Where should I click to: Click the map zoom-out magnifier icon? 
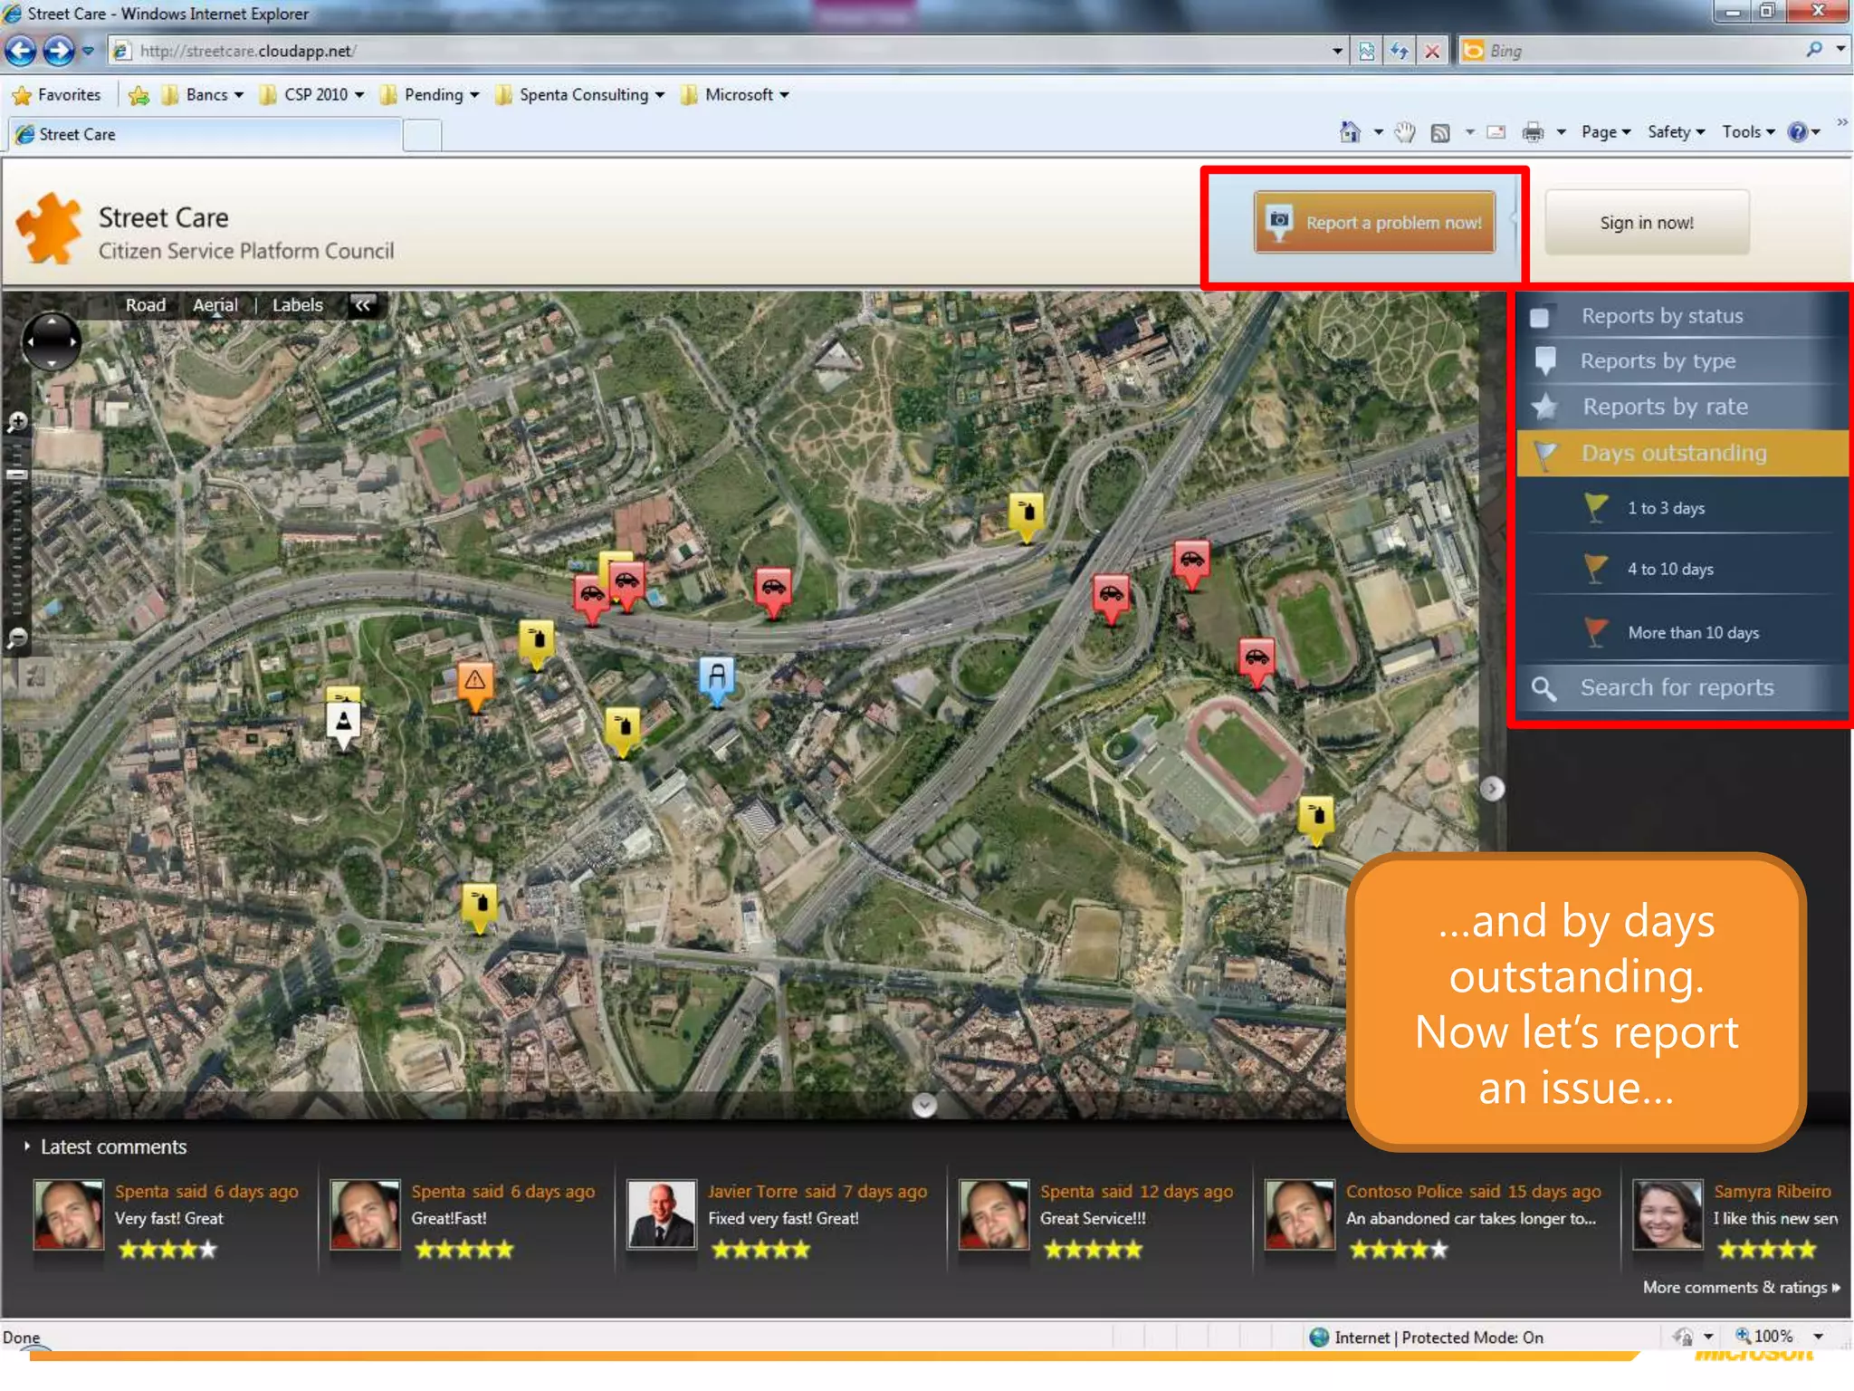point(17,638)
